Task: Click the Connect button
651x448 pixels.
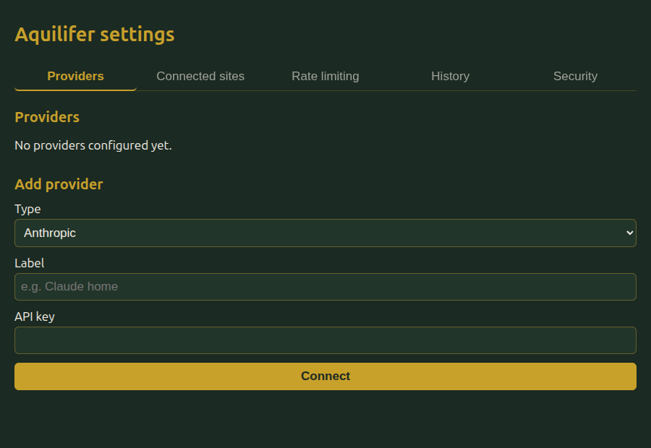Action: [x=325, y=376]
